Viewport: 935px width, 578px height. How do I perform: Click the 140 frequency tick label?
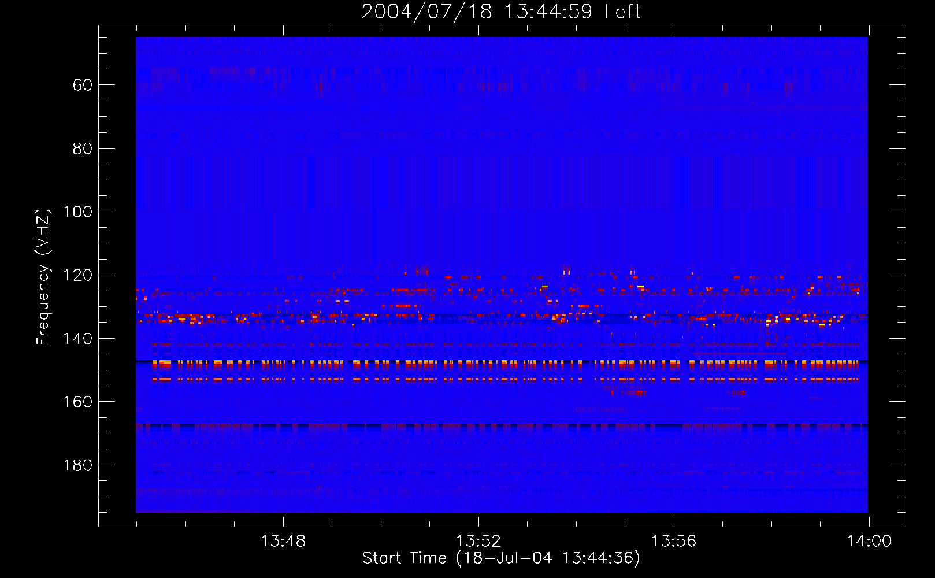(77, 339)
